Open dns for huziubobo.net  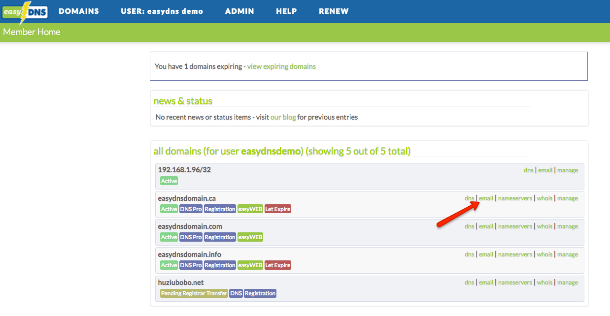[469, 282]
